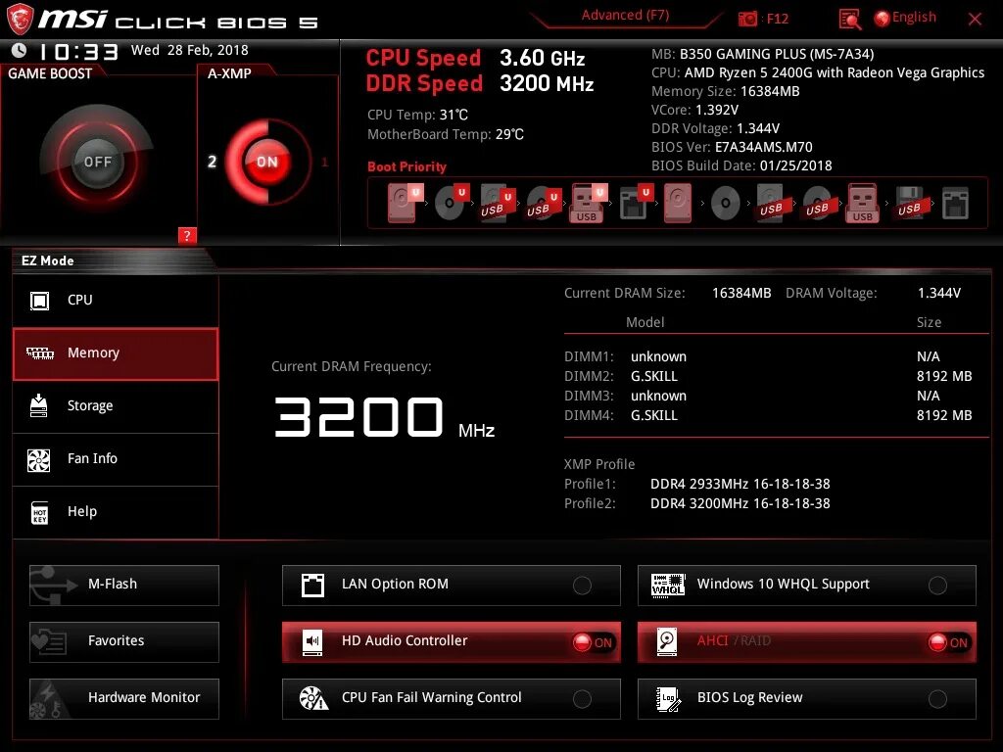Viewport: 1003px width, 752px height.
Task: Select UEFI USB key boot icon
Action: coord(588,204)
